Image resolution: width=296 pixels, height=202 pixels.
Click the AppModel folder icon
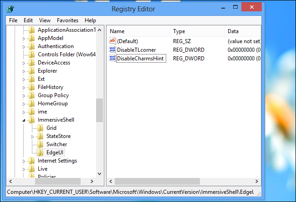32,38
